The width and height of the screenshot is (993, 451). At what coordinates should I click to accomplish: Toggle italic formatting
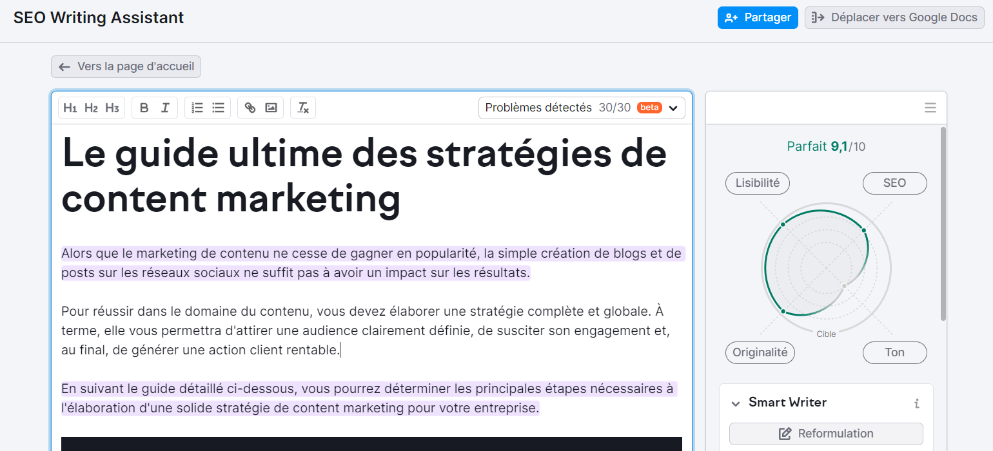tap(164, 108)
